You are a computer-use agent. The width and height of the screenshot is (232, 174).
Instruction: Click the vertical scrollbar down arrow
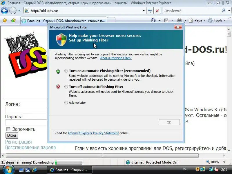pyautogui.click(x=229, y=151)
